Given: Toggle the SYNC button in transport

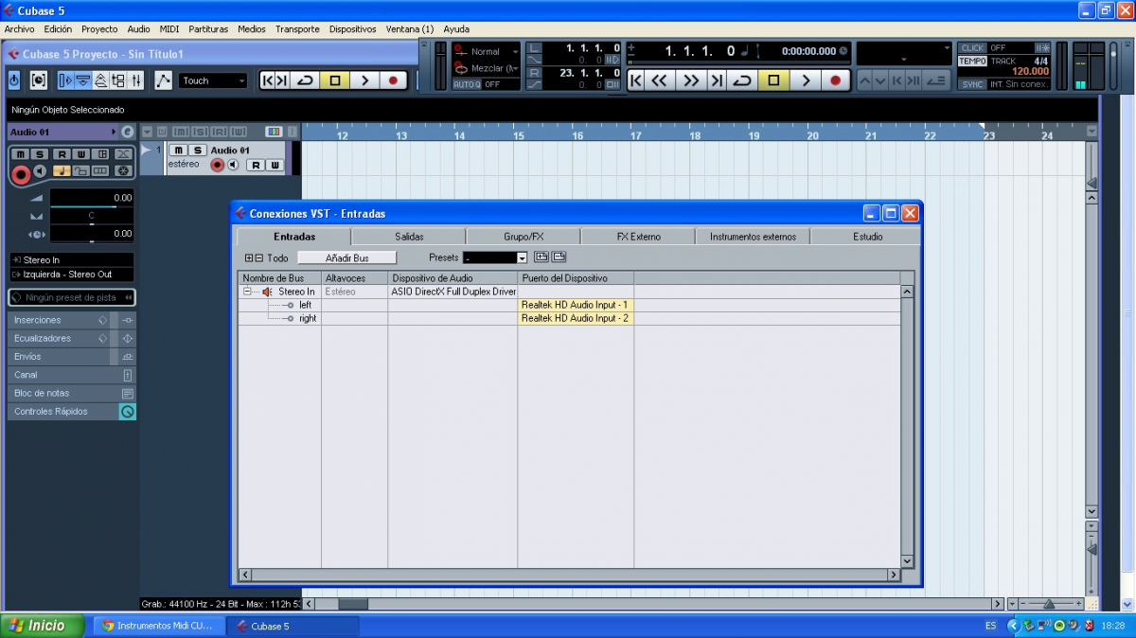Looking at the screenshot, I should click(972, 84).
